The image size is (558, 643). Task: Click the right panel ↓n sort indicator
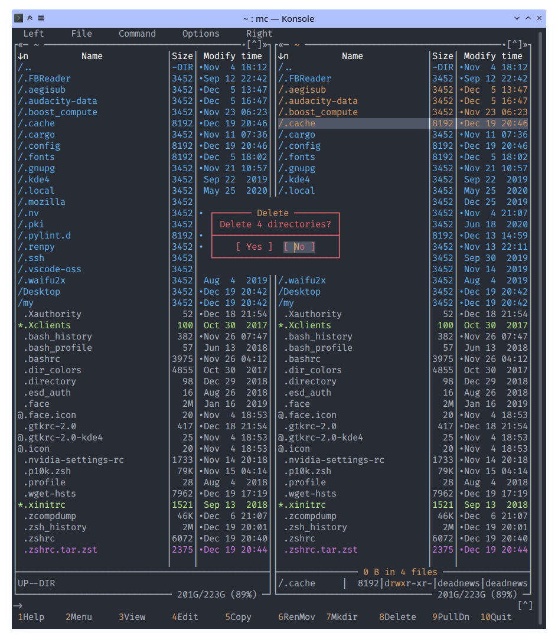[283, 56]
